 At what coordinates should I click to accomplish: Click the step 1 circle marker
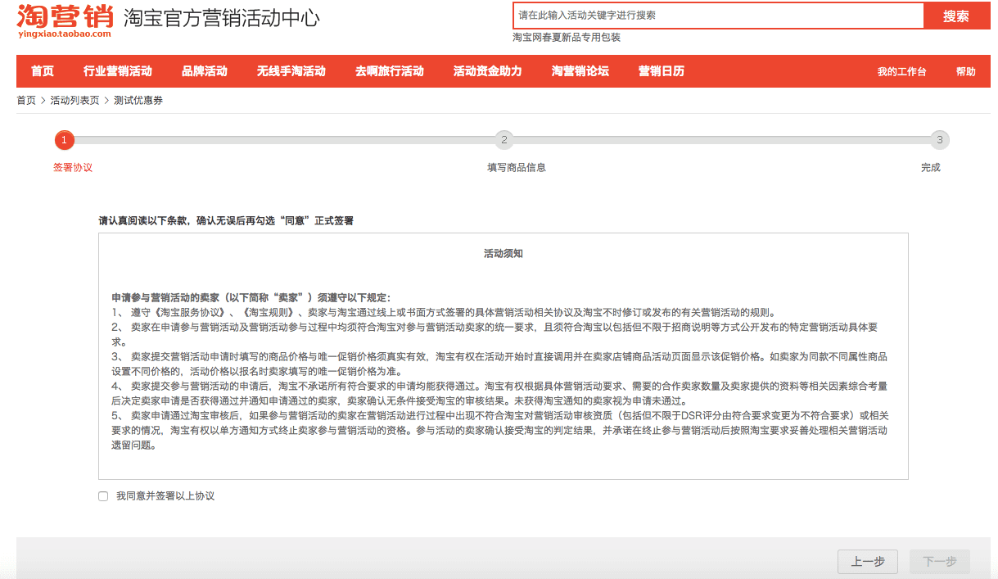tap(65, 140)
